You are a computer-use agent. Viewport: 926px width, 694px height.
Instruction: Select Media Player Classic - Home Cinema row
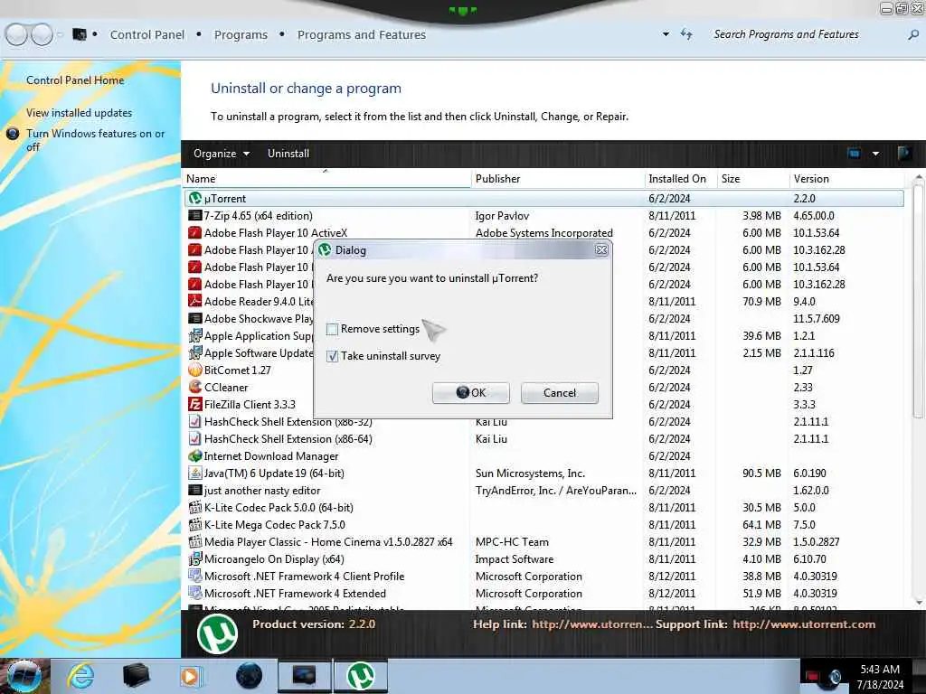(x=543, y=542)
